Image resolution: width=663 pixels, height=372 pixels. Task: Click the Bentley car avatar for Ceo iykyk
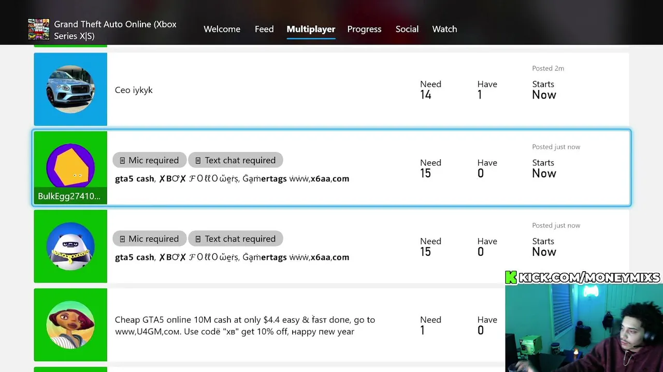pos(70,89)
